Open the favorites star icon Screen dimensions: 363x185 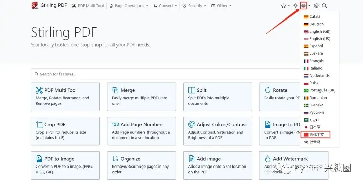pos(283,6)
